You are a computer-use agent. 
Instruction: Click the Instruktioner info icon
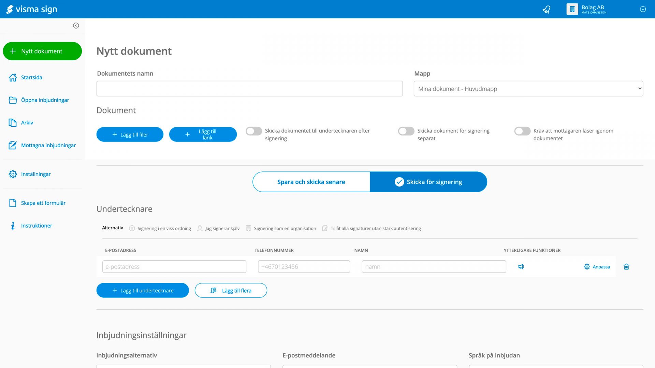[x=13, y=226]
